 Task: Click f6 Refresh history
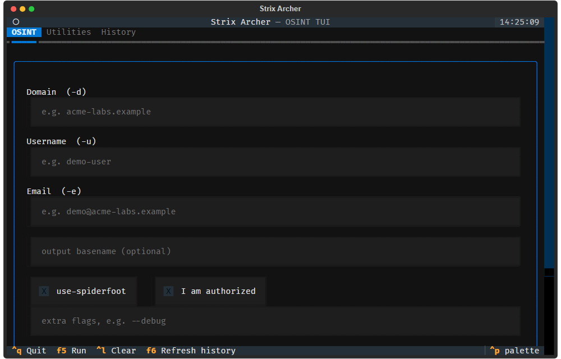(191, 351)
